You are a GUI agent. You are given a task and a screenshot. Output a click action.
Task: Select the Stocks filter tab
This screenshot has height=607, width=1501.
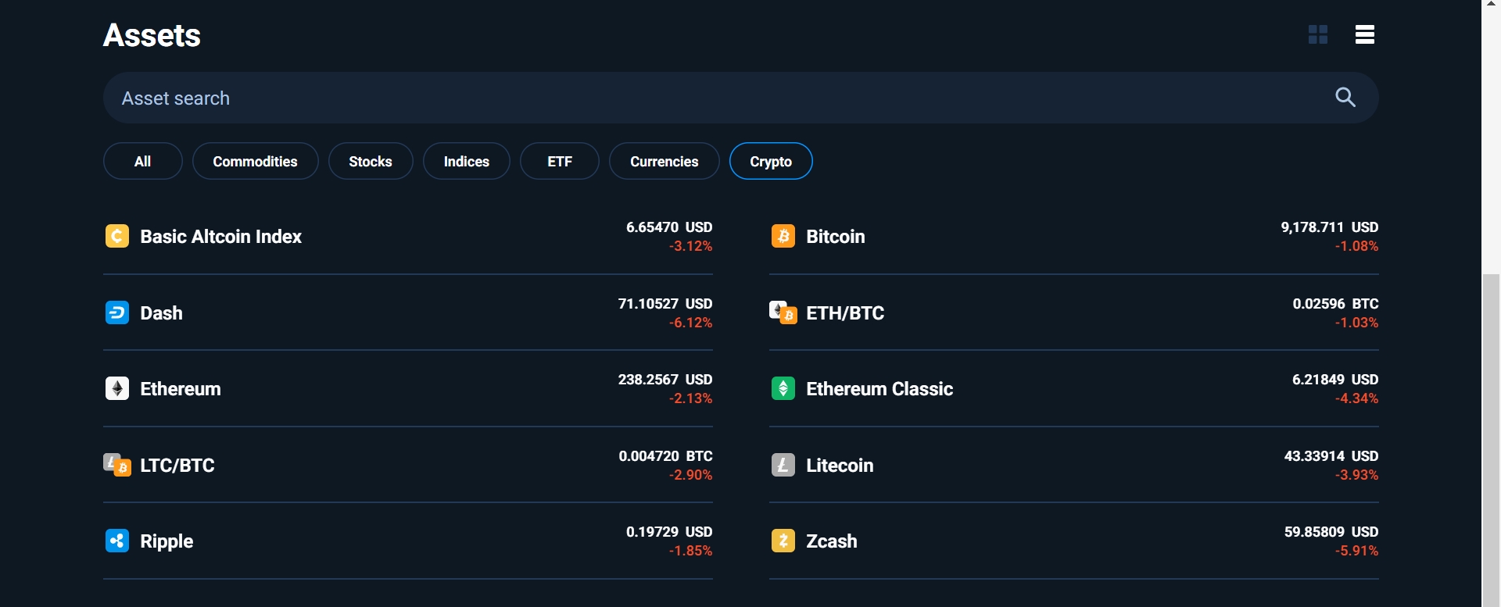[371, 161]
